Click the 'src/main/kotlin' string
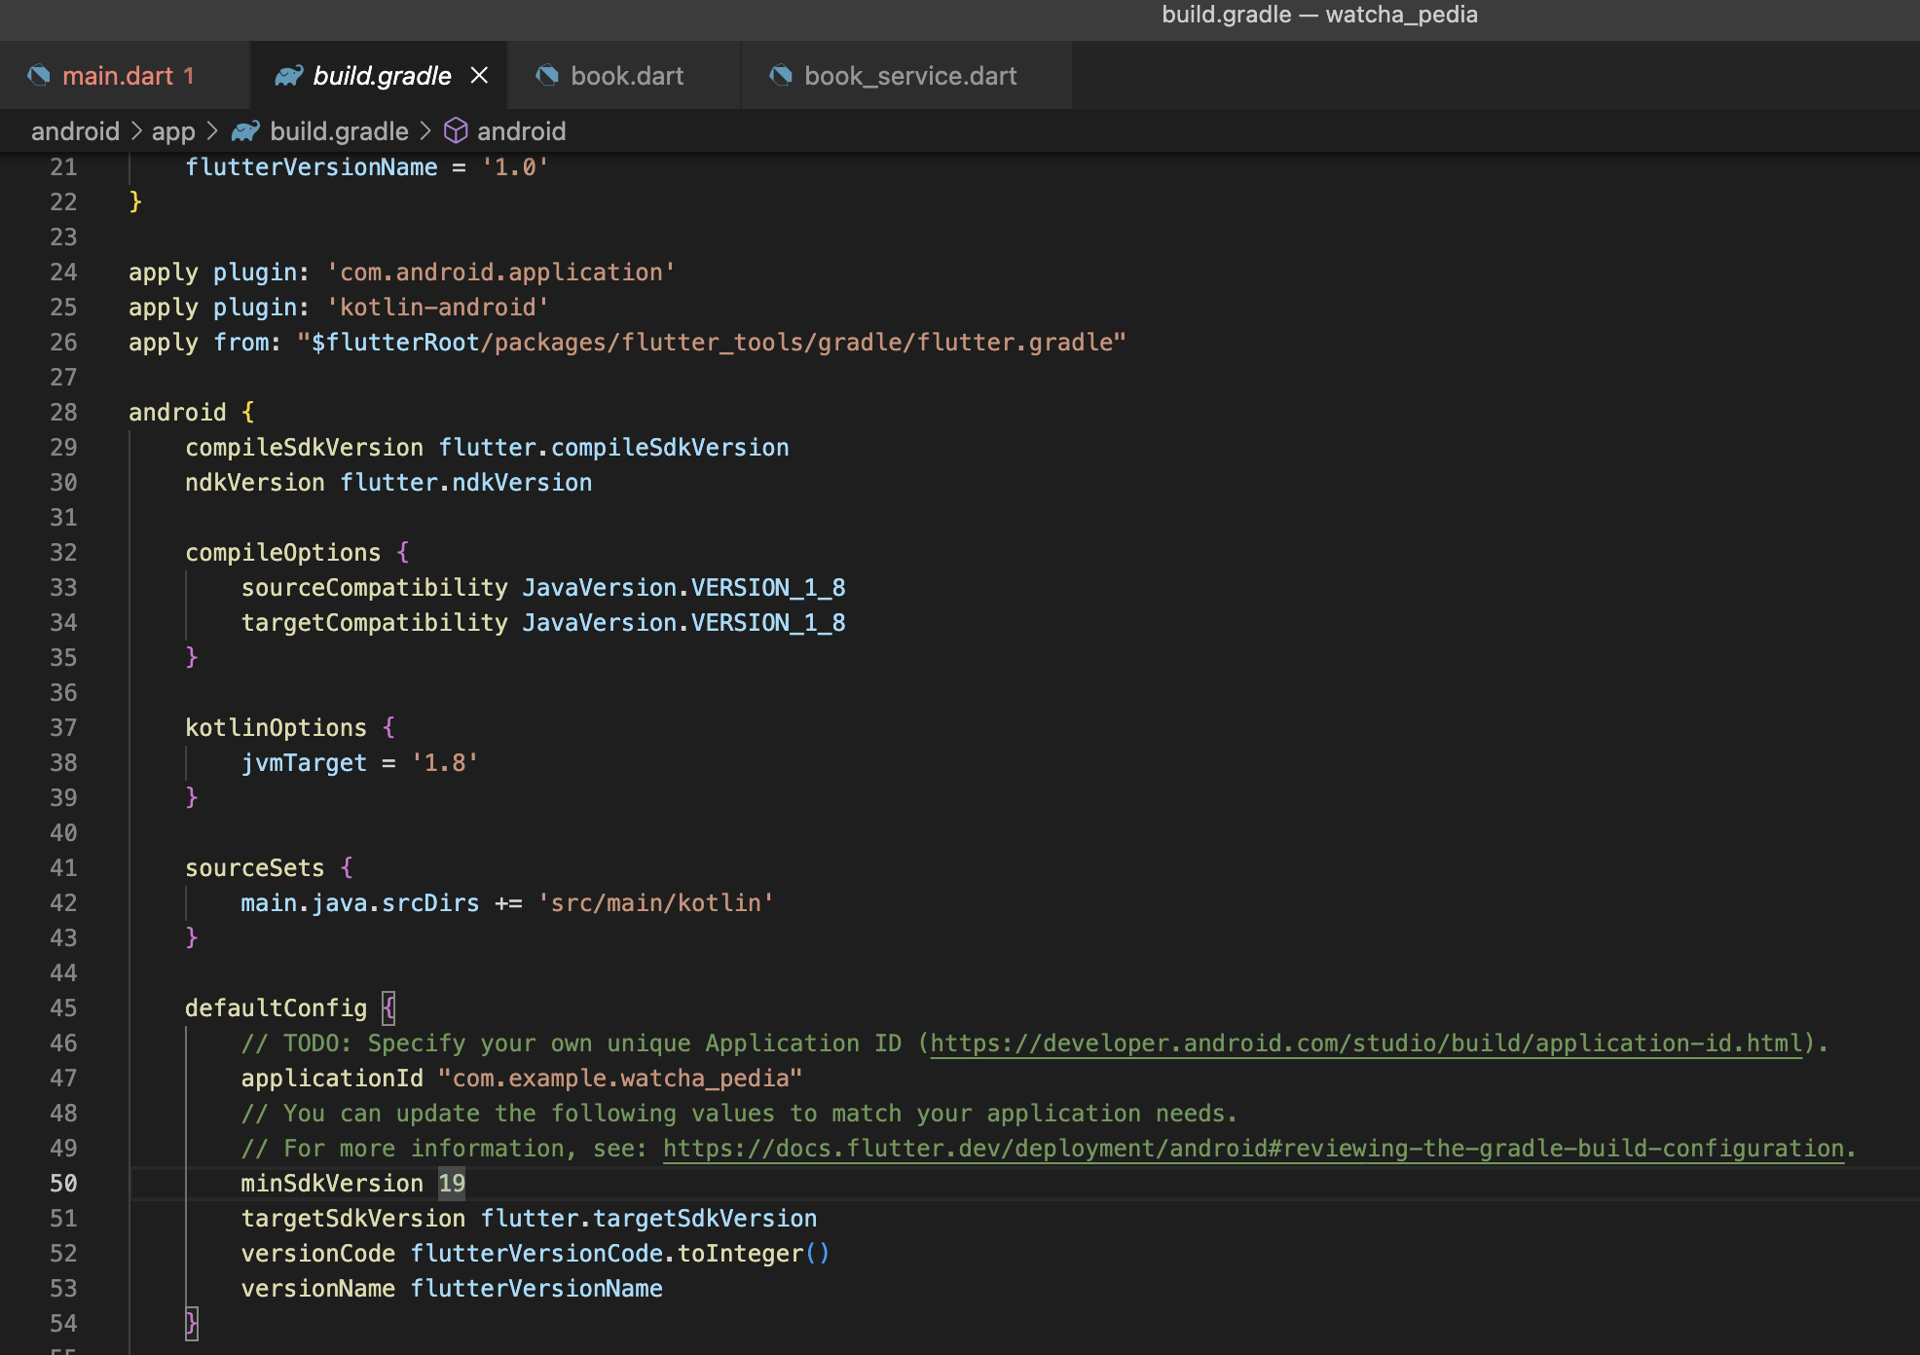The width and height of the screenshot is (1920, 1355). pyautogui.click(x=655, y=903)
